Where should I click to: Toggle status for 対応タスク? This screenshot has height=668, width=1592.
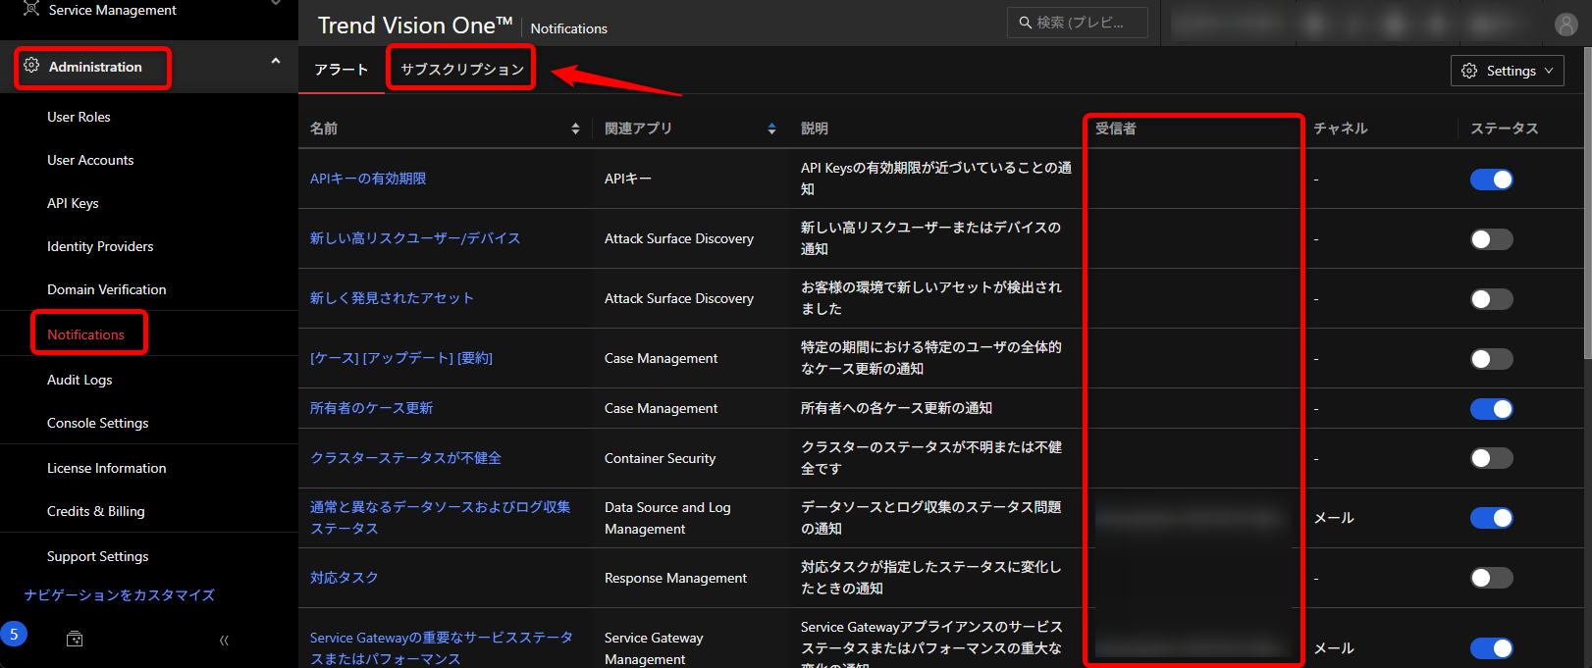point(1491,578)
